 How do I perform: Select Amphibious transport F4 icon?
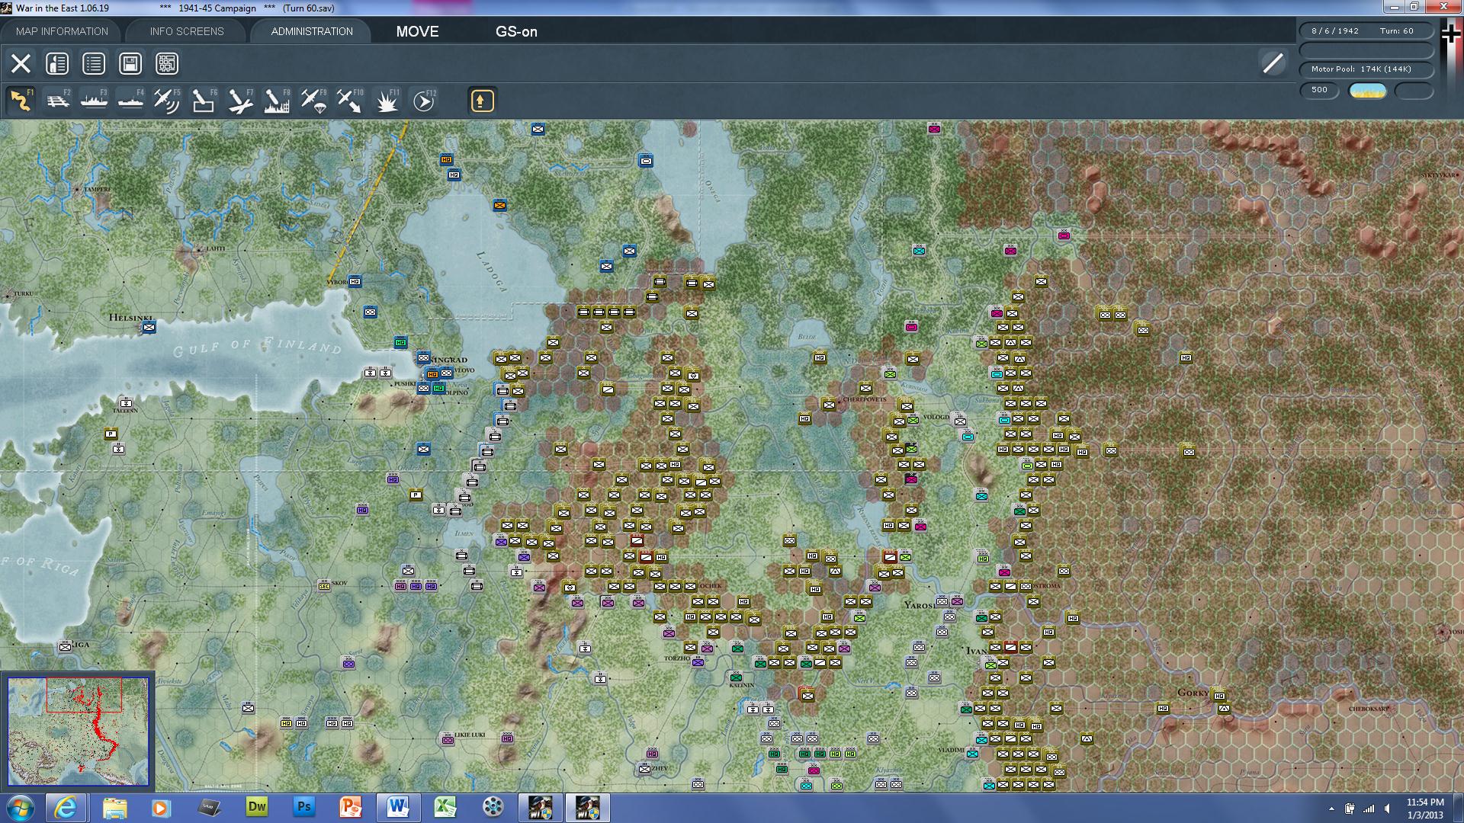[130, 101]
